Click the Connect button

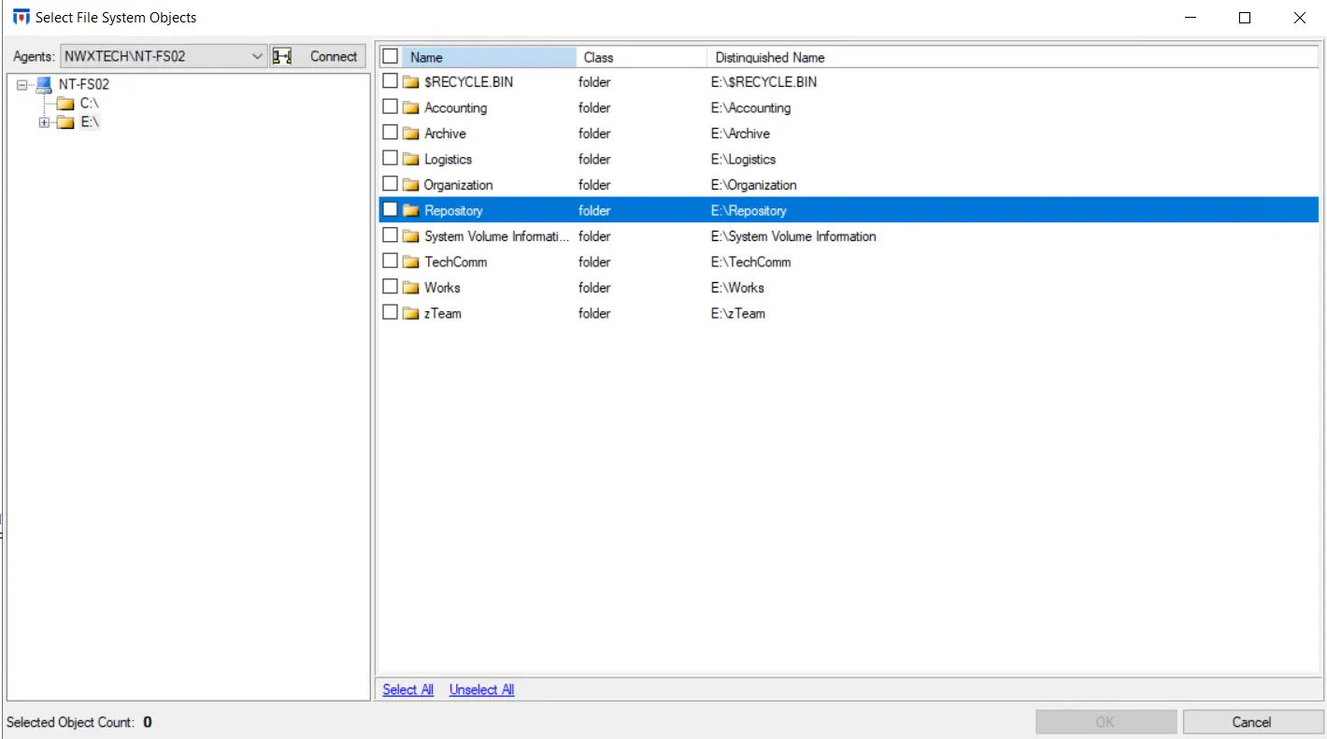(319, 56)
